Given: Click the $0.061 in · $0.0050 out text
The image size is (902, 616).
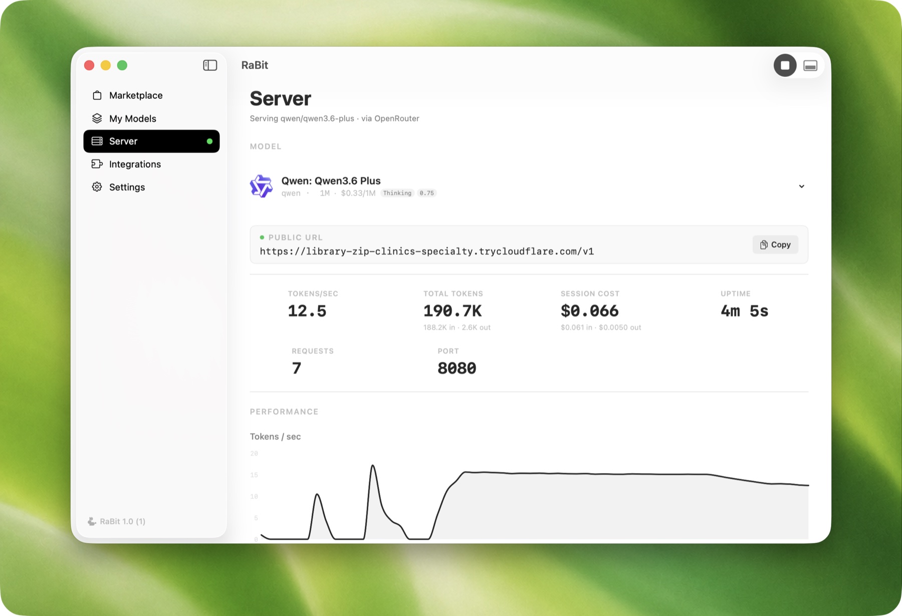Looking at the screenshot, I should pyautogui.click(x=601, y=327).
